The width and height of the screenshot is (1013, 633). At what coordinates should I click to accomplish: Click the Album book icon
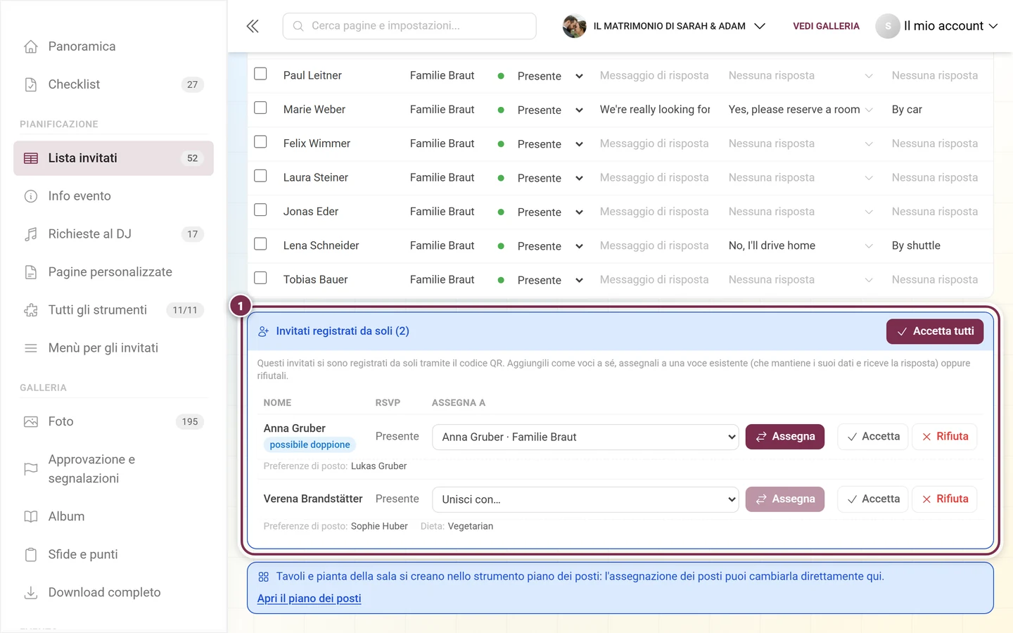(x=31, y=516)
